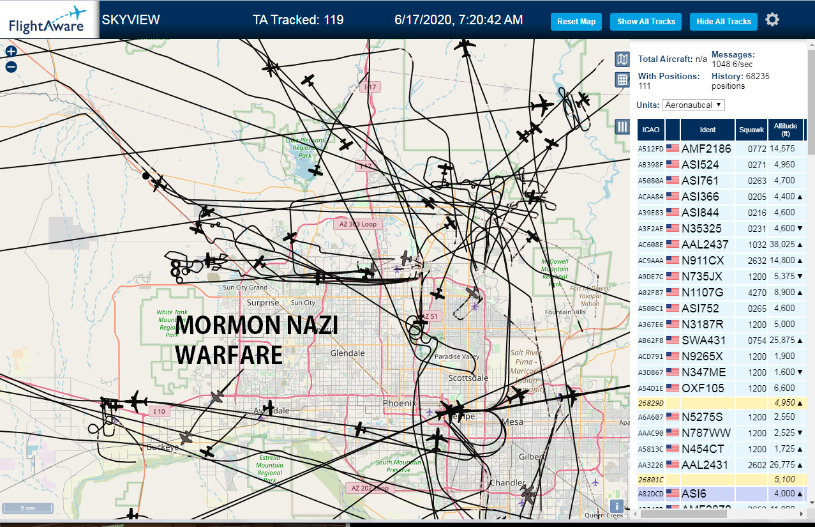Click the 'AZ 202 Loop' road shield
Screen dimensions: 815x527
(370, 488)
